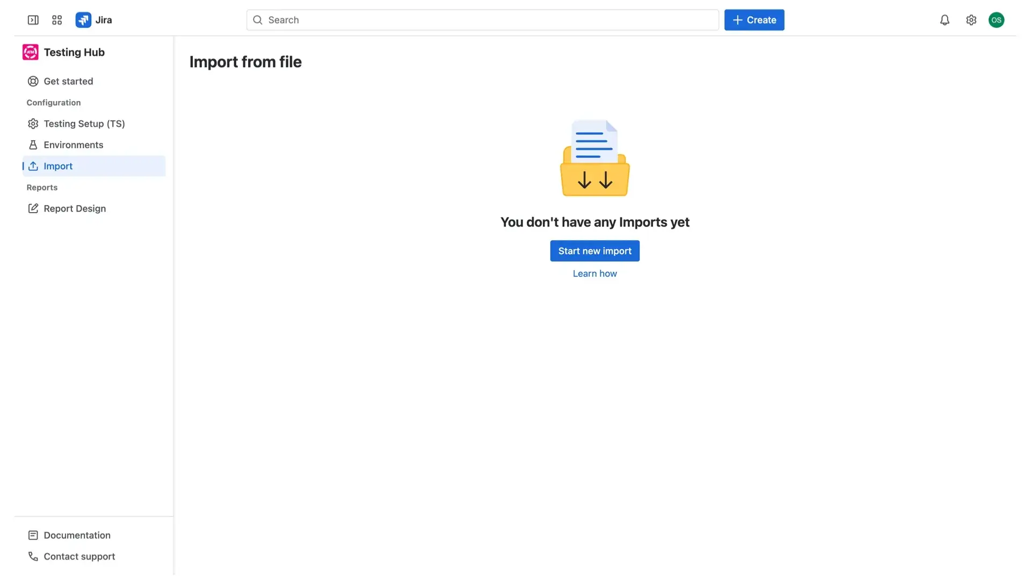The height and width of the screenshot is (580, 1031).
Task: Click the Environments flask icon
Action: (x=33, y=144)
